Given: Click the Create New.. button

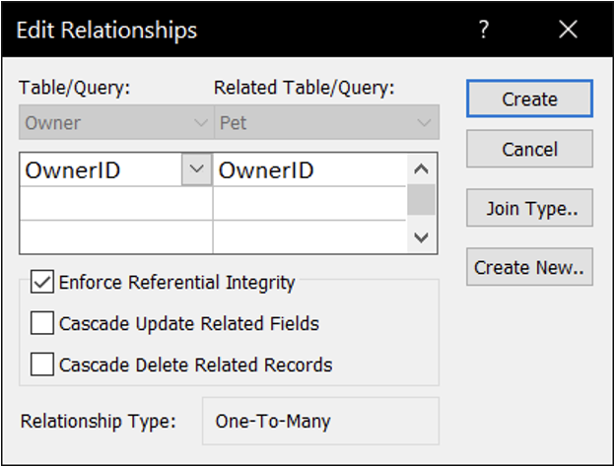Looking at the screenshot, I should tap(529, 267).
